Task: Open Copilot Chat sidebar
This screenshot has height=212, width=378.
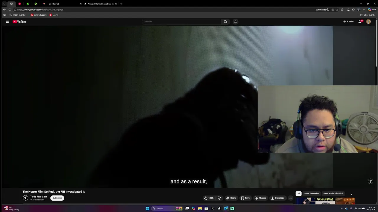Action: pos(372,10)
